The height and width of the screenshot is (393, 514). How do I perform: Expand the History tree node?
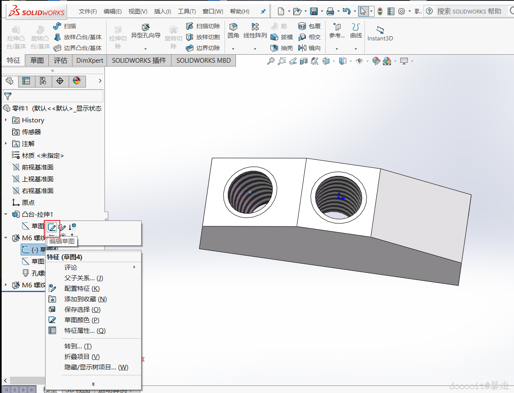pos(6,120)
